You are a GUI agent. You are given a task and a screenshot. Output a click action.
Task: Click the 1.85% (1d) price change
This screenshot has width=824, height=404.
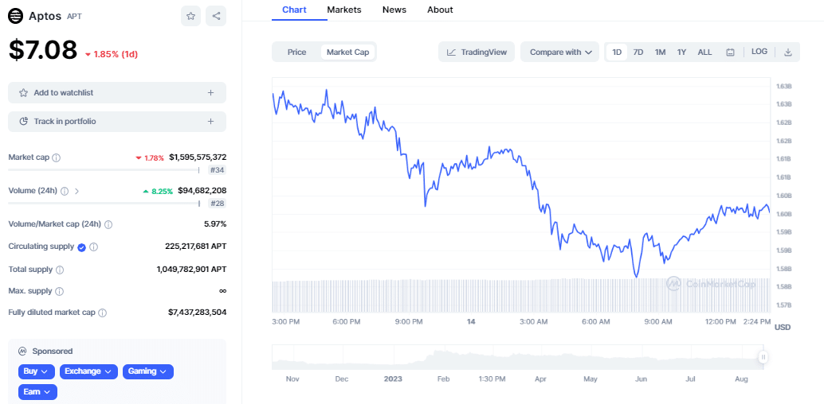pyautogui.click(x=112, y=54)
